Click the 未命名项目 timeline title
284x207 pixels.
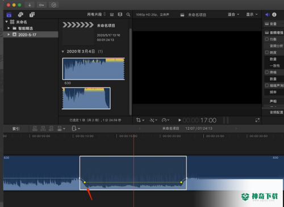pos(170,129)
